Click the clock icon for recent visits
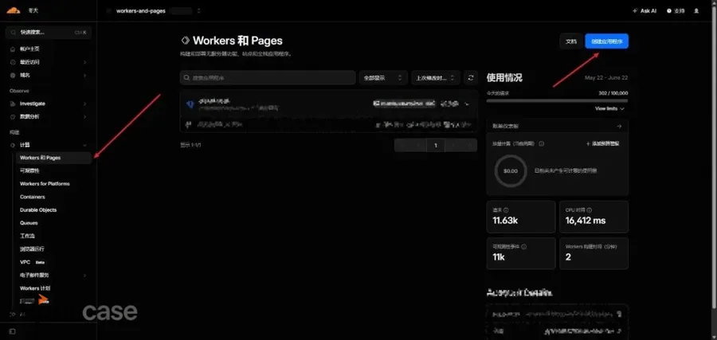The height and width of the screenshot is (340, 717). click(13, 62)
